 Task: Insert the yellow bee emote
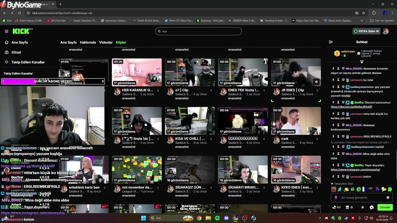tap(346, 189)
